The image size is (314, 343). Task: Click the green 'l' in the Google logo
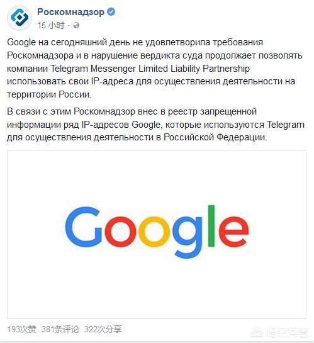pyautogui.click(x=211, y=226)
